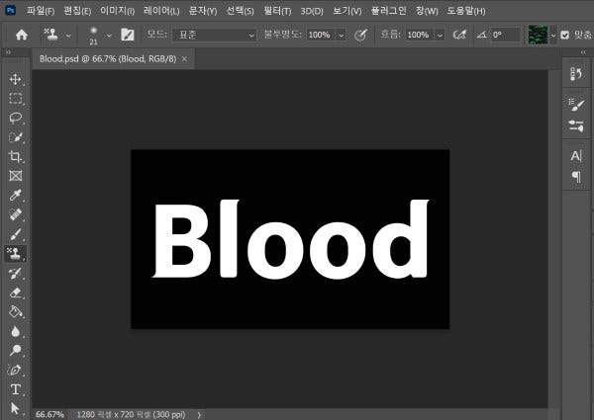594x420 pixels.
Task: Select the Move tool
Action: point(15,79)
